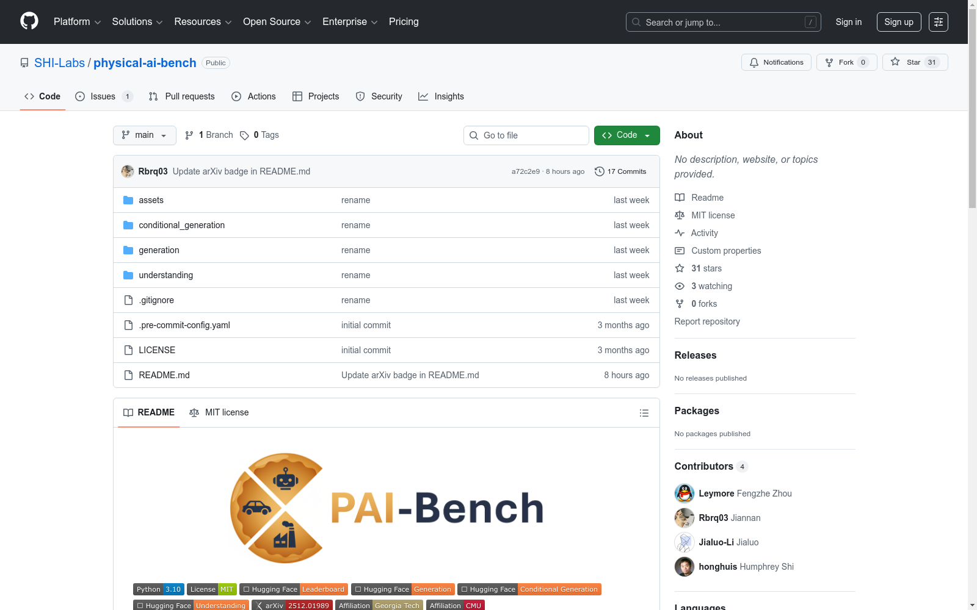Click the Sign up button

899,22
